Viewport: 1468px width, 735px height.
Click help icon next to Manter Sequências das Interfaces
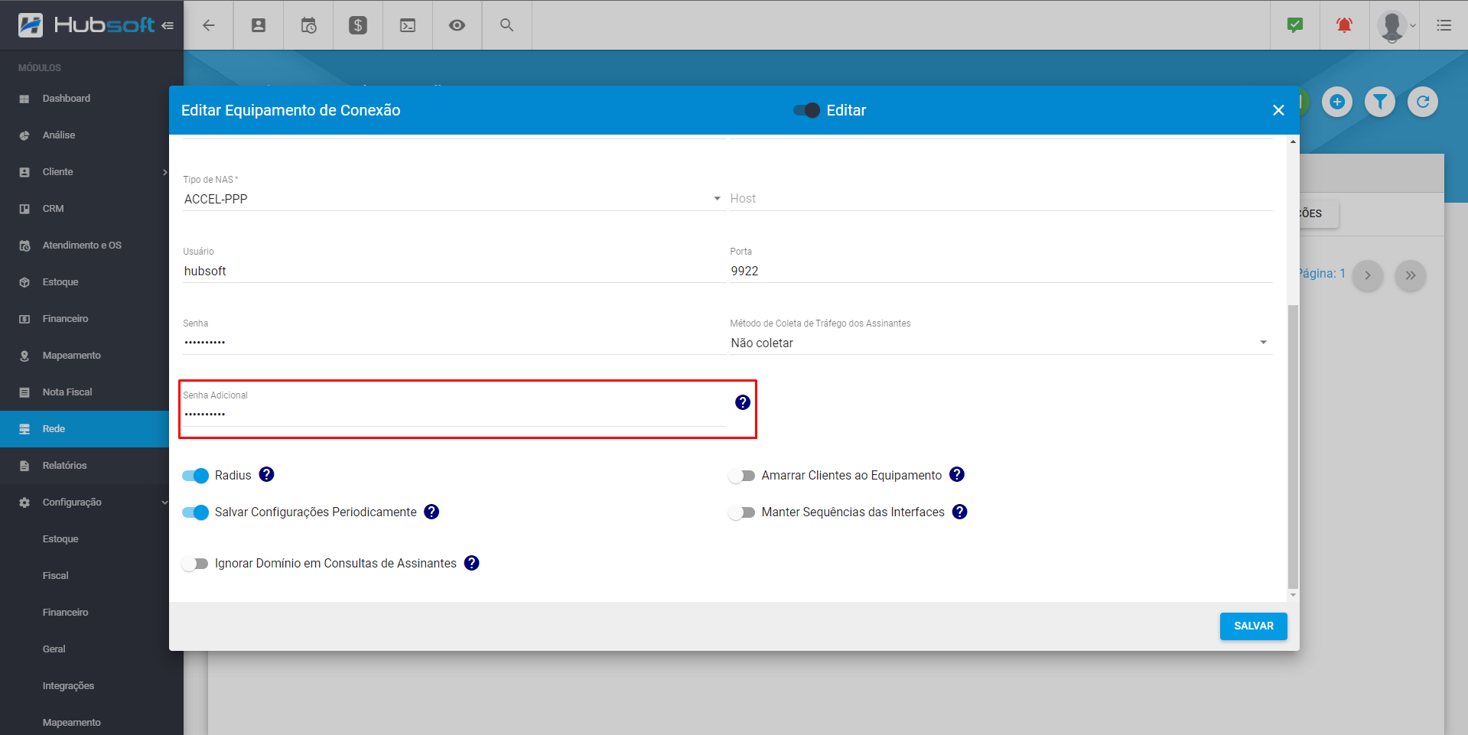point(960,512)
